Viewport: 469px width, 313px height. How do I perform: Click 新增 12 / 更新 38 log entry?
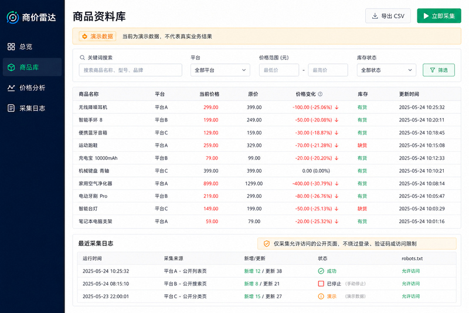263,271
